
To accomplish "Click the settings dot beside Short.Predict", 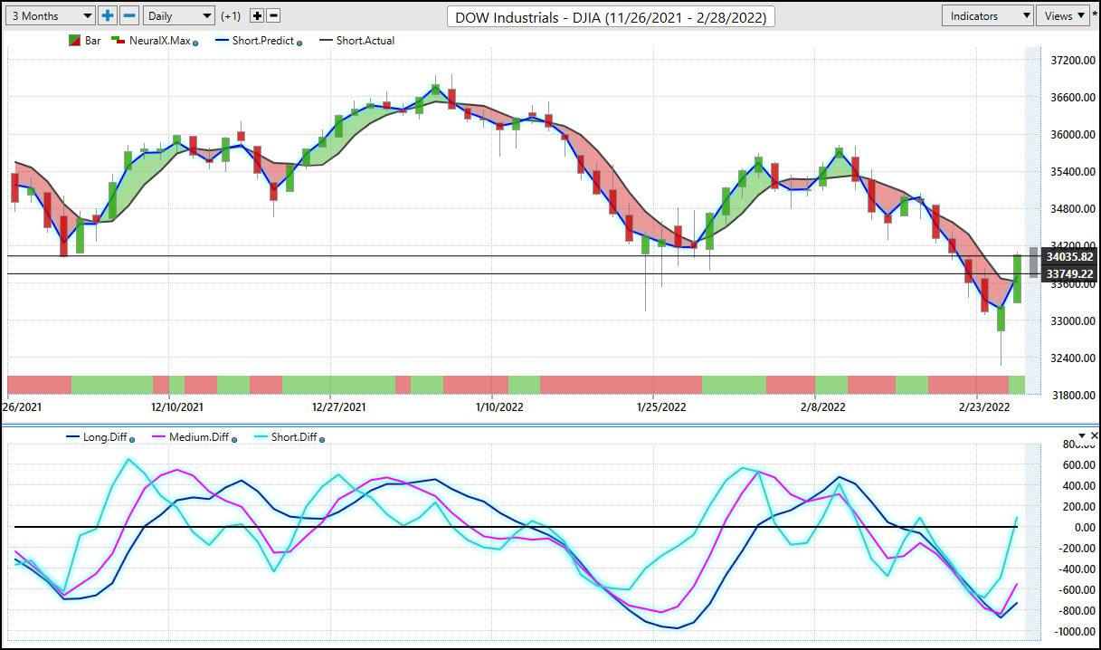I will pos(299,43).
